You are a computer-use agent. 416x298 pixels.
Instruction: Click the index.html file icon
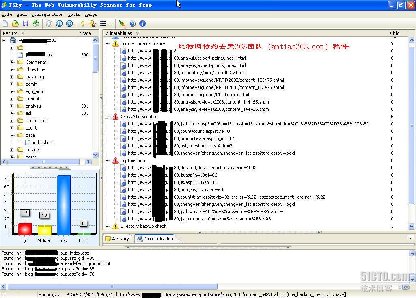coord(28,143)
